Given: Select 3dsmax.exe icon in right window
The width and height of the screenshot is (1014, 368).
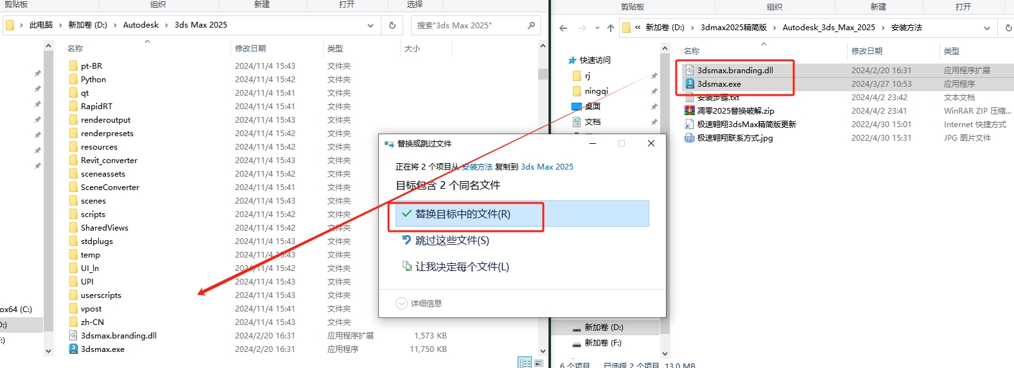Looking at the screenshot, I should [x=690, y=83].
